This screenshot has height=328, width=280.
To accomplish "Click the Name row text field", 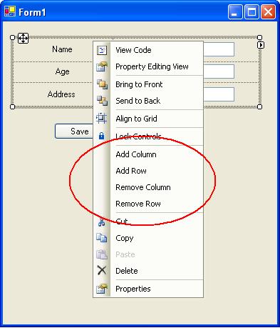I will [219, 49].
